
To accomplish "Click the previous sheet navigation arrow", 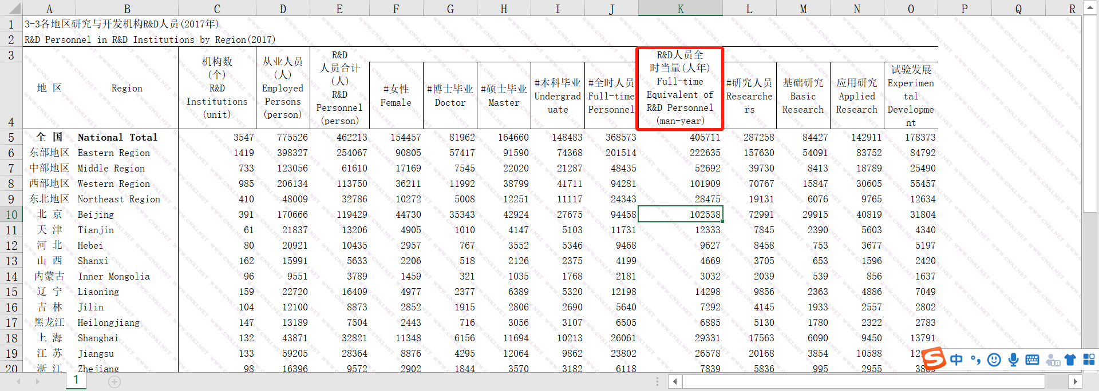I will click(19, 381).
